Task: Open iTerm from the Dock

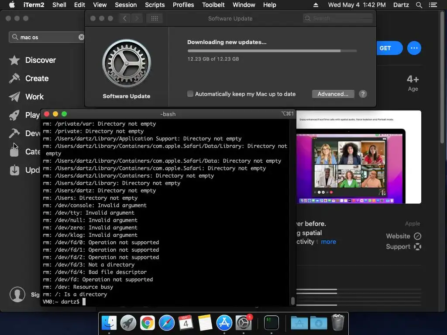Action: [272, 323]
